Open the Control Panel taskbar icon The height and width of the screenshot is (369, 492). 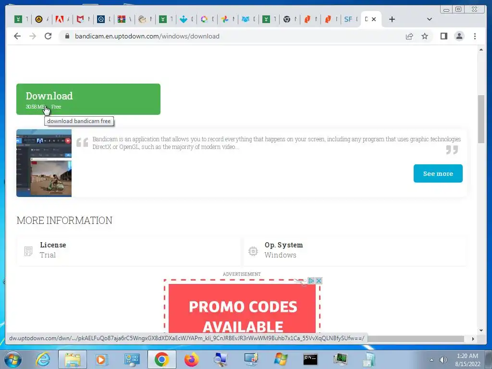pyautogui.click(x=132, y=359)
